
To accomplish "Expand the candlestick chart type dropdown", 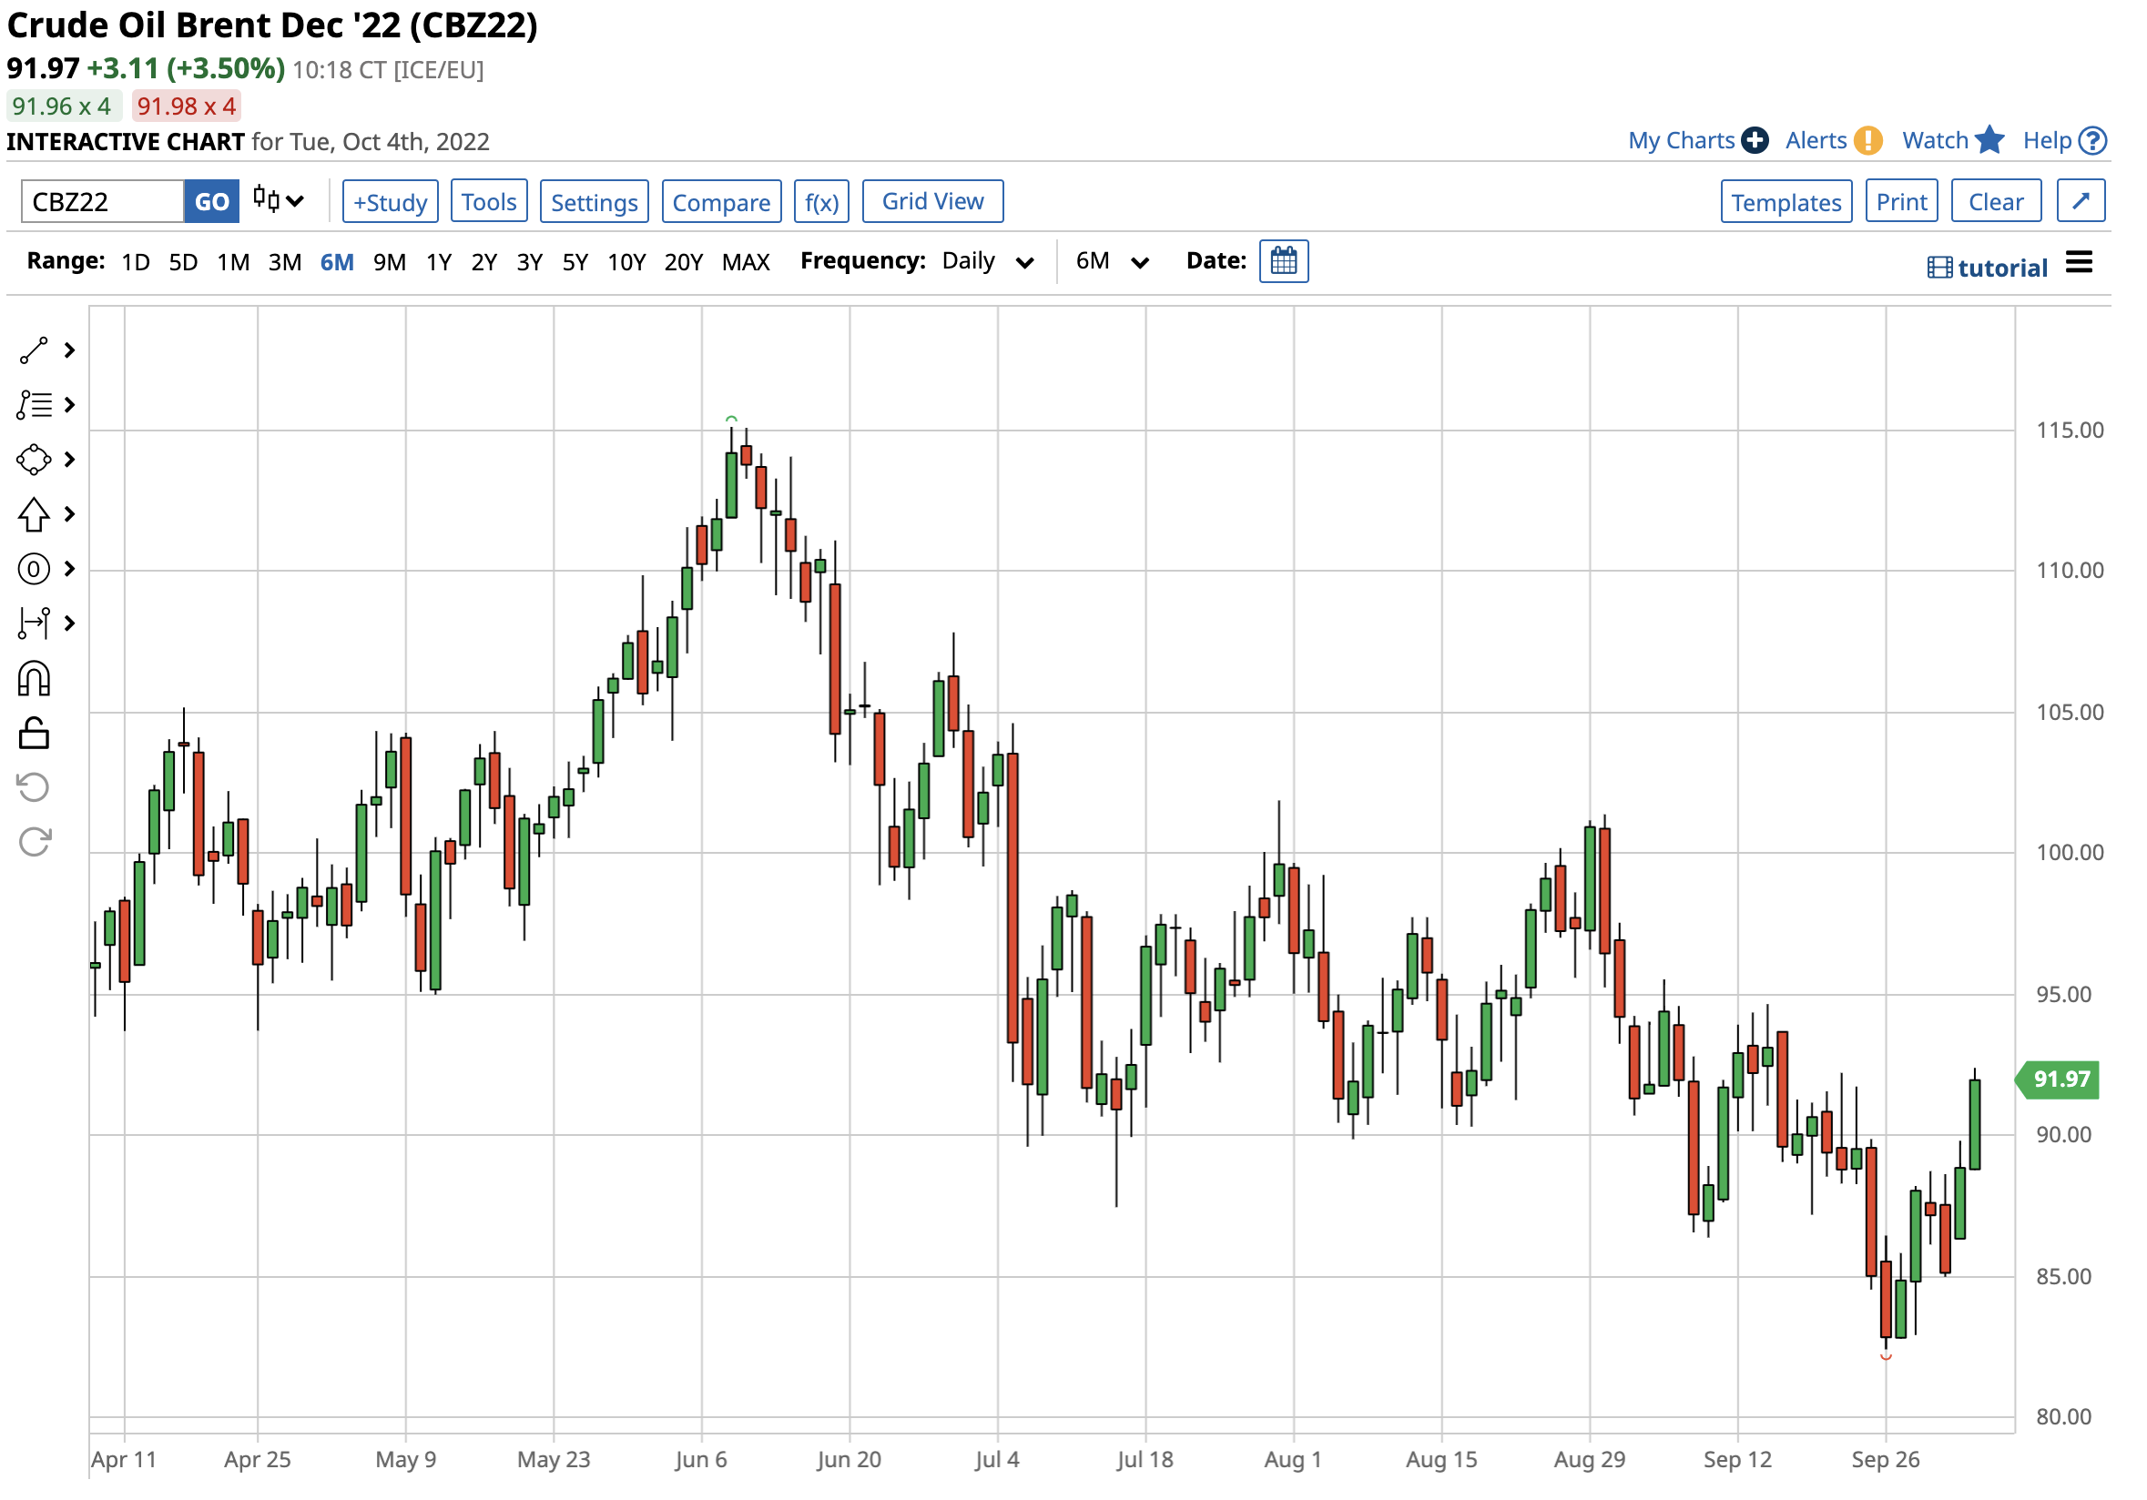I will (279, 201).
